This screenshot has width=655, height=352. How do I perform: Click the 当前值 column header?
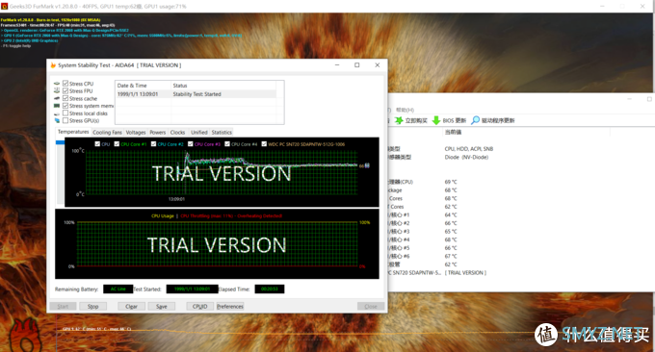tap(453, 132)
